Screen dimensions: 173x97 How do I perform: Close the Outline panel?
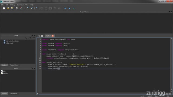pos(34,35)
